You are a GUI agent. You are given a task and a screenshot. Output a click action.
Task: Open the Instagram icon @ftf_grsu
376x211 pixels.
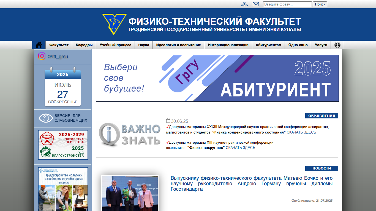point(42,56)
